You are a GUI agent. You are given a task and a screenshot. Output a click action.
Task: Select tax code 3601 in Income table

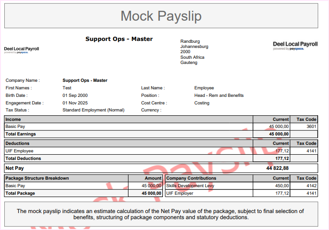coord(311,127)
